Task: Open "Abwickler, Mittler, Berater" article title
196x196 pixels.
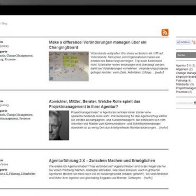Action: coord(95,104)
